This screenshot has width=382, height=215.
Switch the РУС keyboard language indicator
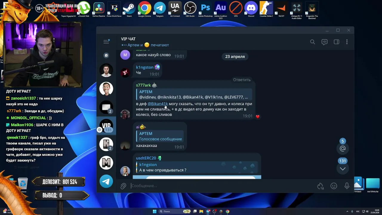click(x=358, y=211)
